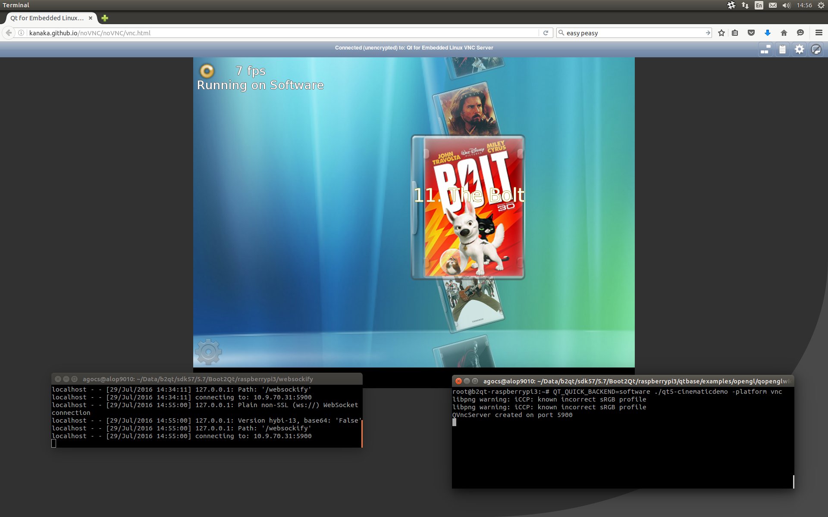Image resolution: width=828 pixels, height=517 pixels.
Task: Click the raspberrypi3 qtbase terminal title bar
Action: (x=623, y=381)
